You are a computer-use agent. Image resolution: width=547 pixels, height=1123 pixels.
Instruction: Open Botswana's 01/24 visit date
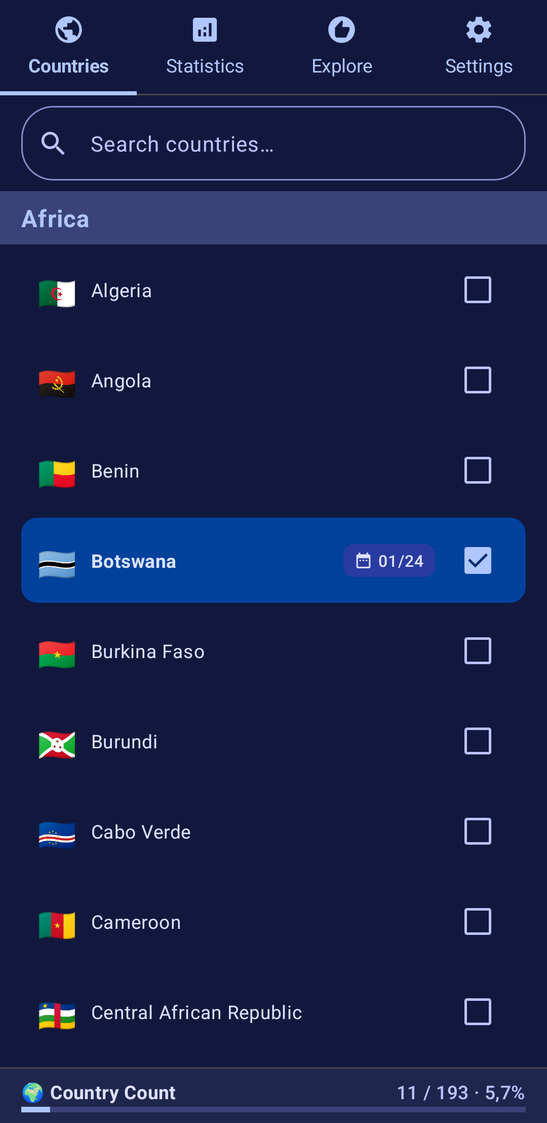(x=400, y=561)
